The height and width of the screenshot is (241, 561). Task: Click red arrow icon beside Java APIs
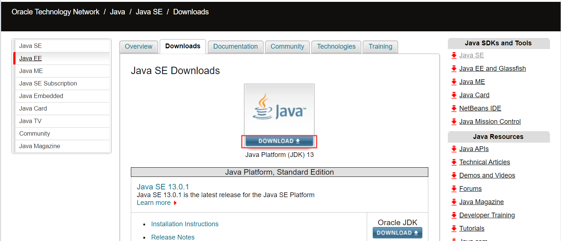(454, 149)
